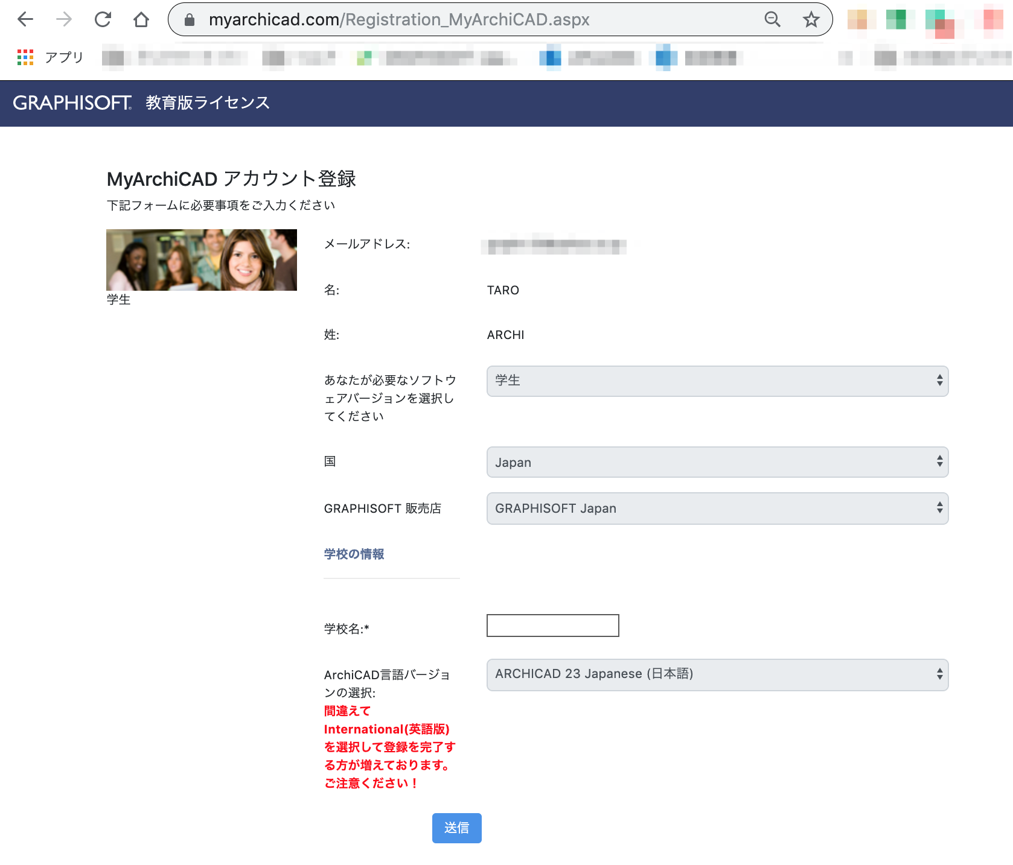Click the lock icon in address bar
Image resolution: width=1013 pixels, height=865 pixels.
190,20
